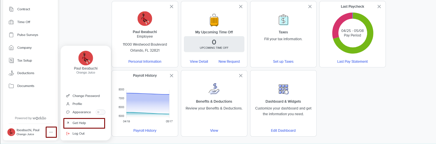Screen dimensions: 436x144
Task: Select Log Out menu option
Action: 78,133
